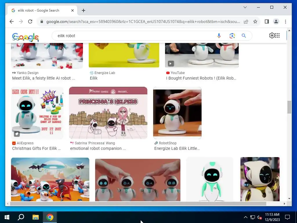Image resolution: width=297 pixels, height=223 pixels.
Task: Open the single Eilik on white image
Action: pyautogui.click(x=210, y=179)
